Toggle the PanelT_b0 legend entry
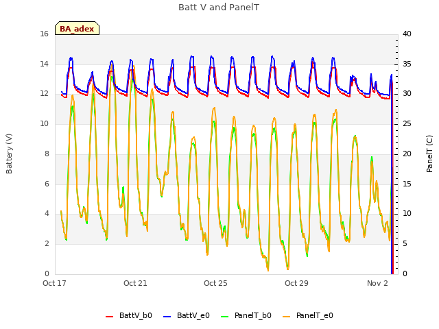This screenshot has width=439, height=329. coord(246,315)
